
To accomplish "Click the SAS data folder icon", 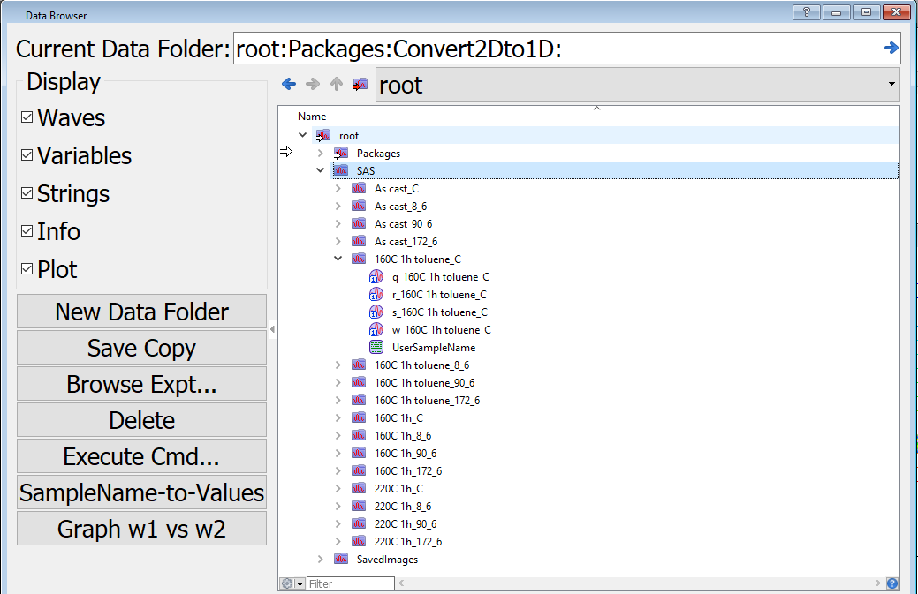I will click(340, 170).
